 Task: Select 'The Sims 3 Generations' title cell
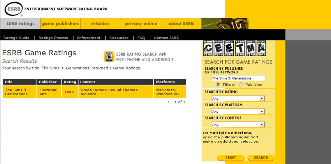pyautogui.click(x=20, y=92)
